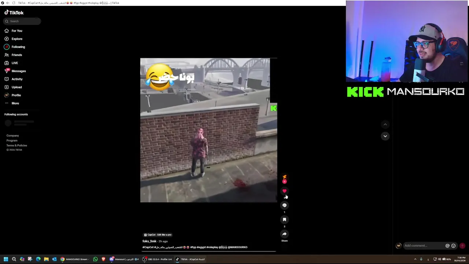The width and height of the screenshot is (469, 264).
Task: Go to the previous video with up arrow
Action: tap(385, 125)
